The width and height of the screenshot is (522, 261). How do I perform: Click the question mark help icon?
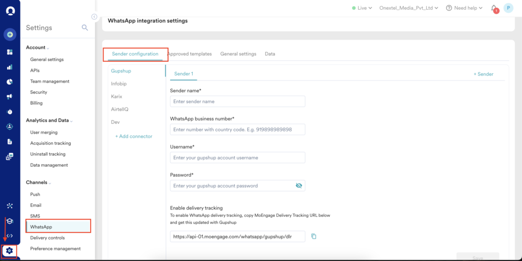click(x=449, y=8)
